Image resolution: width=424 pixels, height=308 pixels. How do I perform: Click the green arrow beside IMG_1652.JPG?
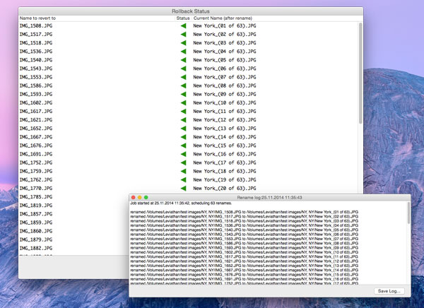pos(183,129)
